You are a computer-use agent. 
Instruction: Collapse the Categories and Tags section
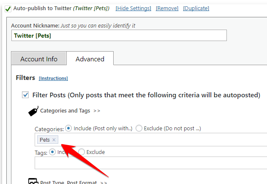click(x=70, y=111)
